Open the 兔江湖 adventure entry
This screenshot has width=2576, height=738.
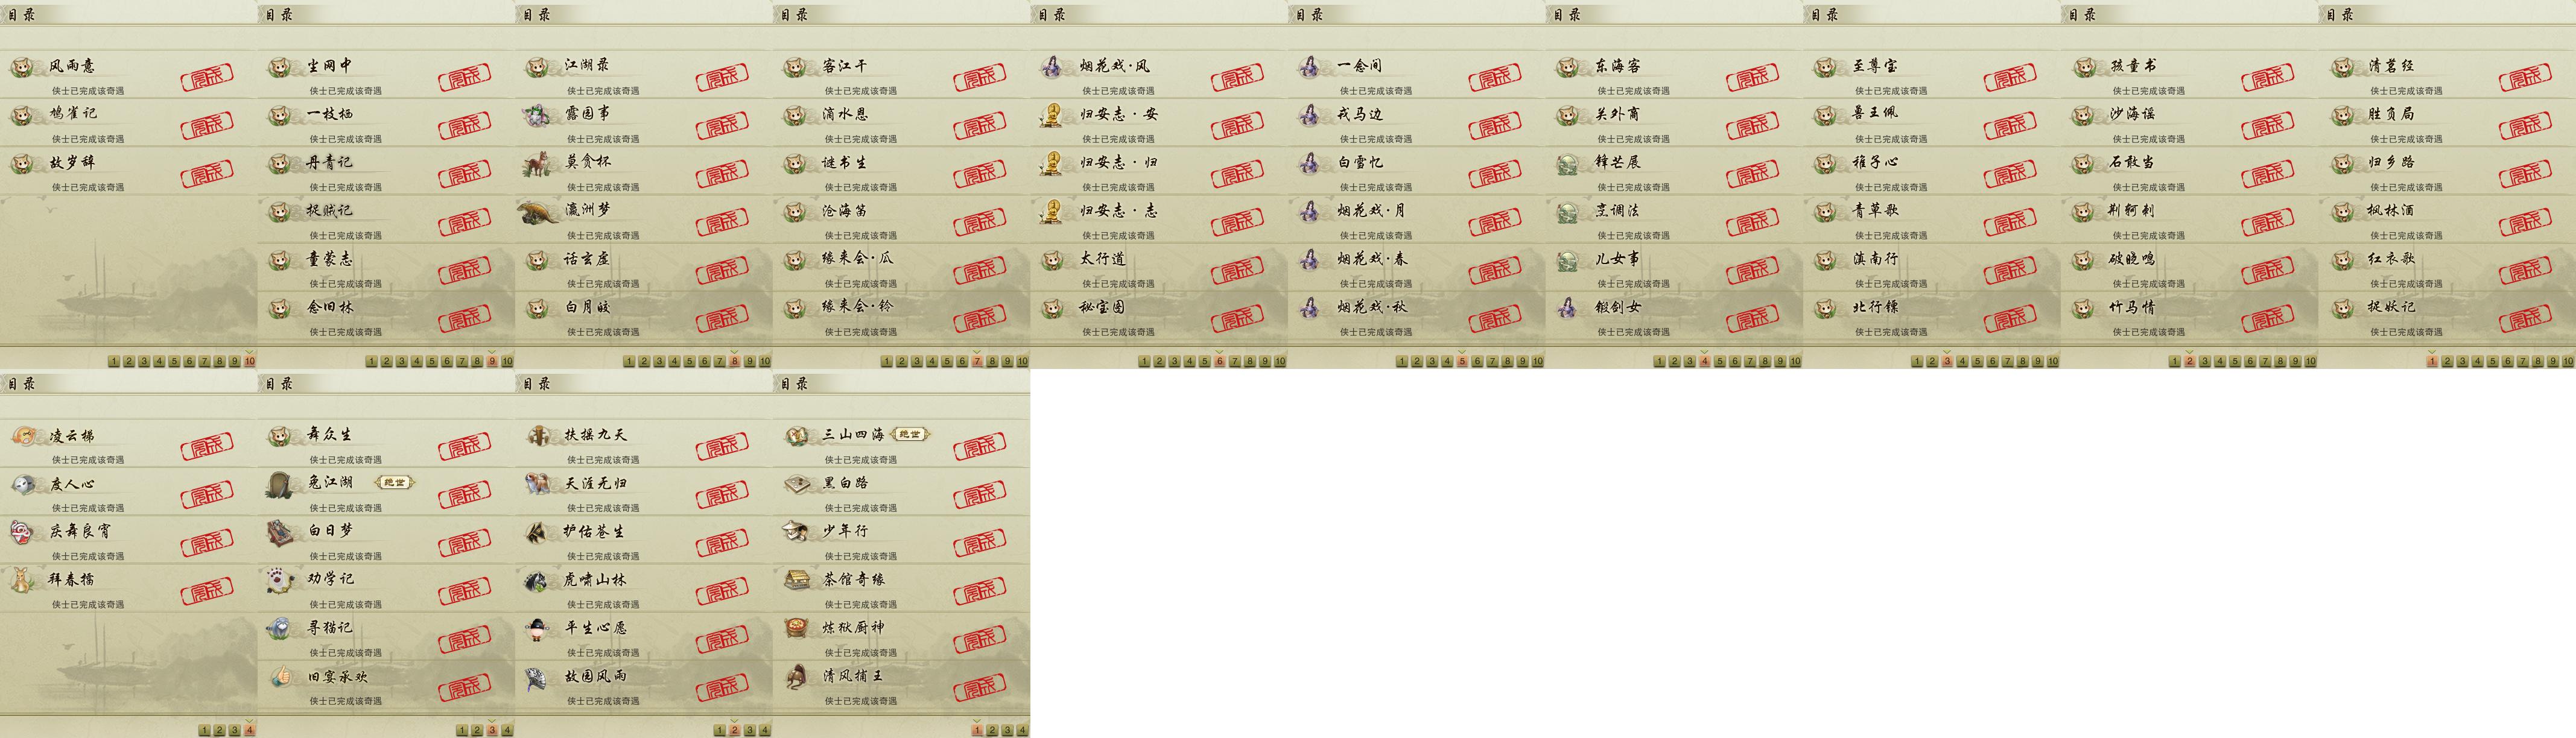tap(386, 491)
